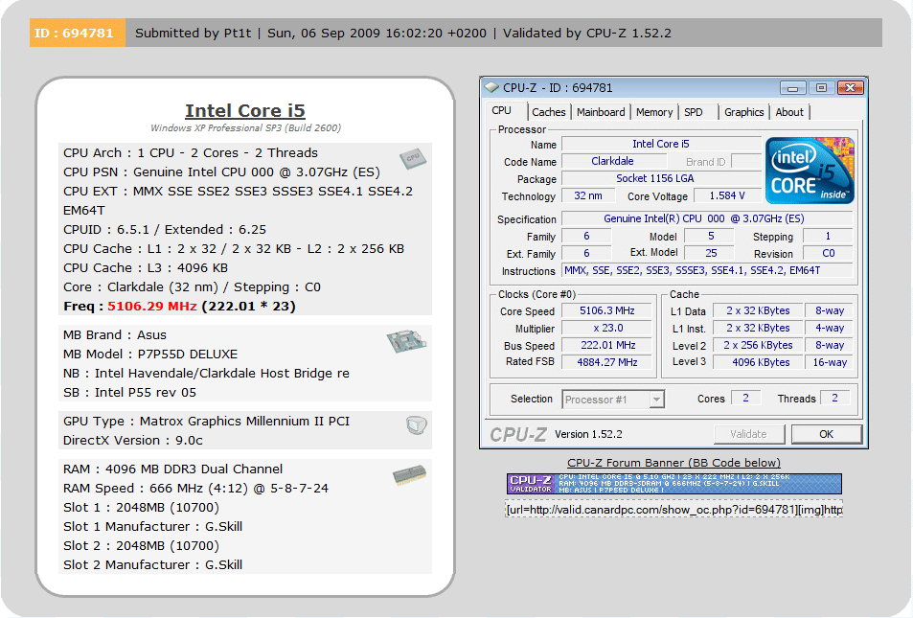Click the Cores count value 2

tap(745, 398)
